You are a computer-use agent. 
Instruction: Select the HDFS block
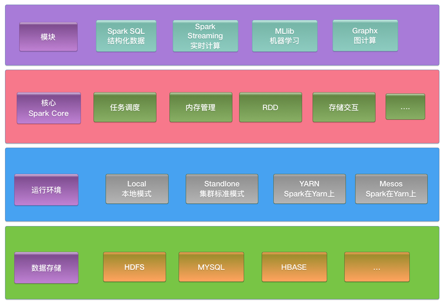tap(134, 267)
